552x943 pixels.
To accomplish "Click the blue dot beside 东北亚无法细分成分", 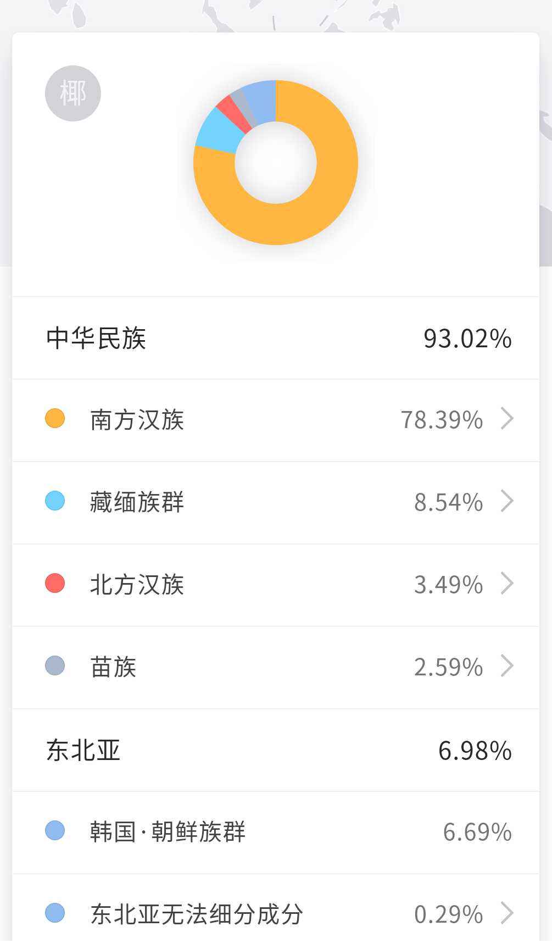I will [55, 913].
